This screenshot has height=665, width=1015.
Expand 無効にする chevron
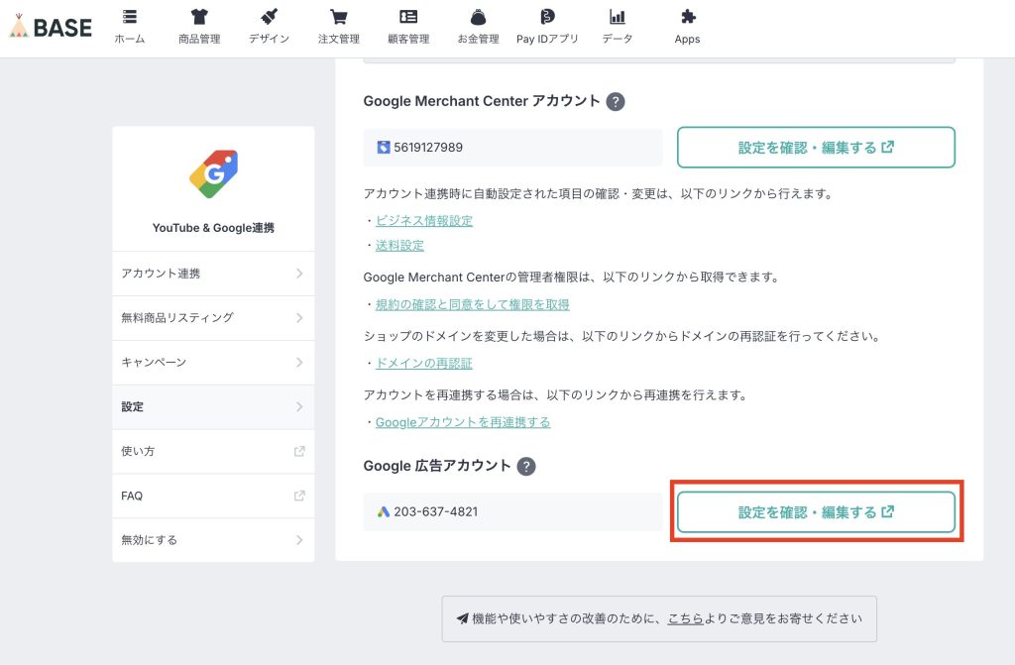tap(299, 540)
